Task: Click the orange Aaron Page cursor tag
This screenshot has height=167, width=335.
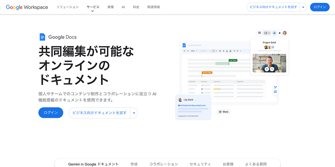Action: [207, 72]
